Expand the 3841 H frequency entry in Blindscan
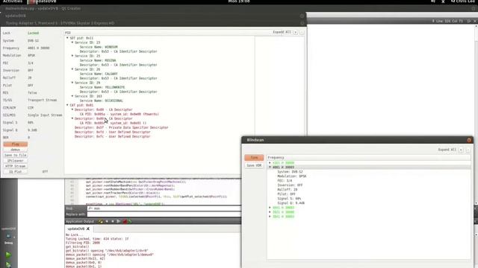The height and width of the screenshot is (268, 478). click(x=270, y=217)
